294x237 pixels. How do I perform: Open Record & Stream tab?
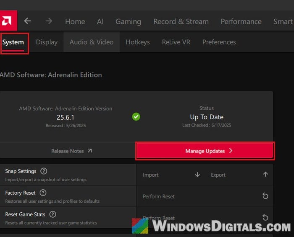pos(181,21)
